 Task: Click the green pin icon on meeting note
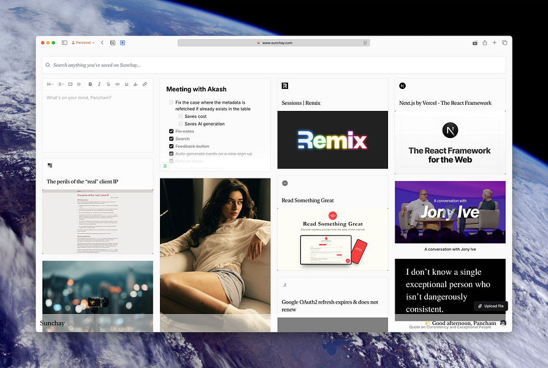165,166
